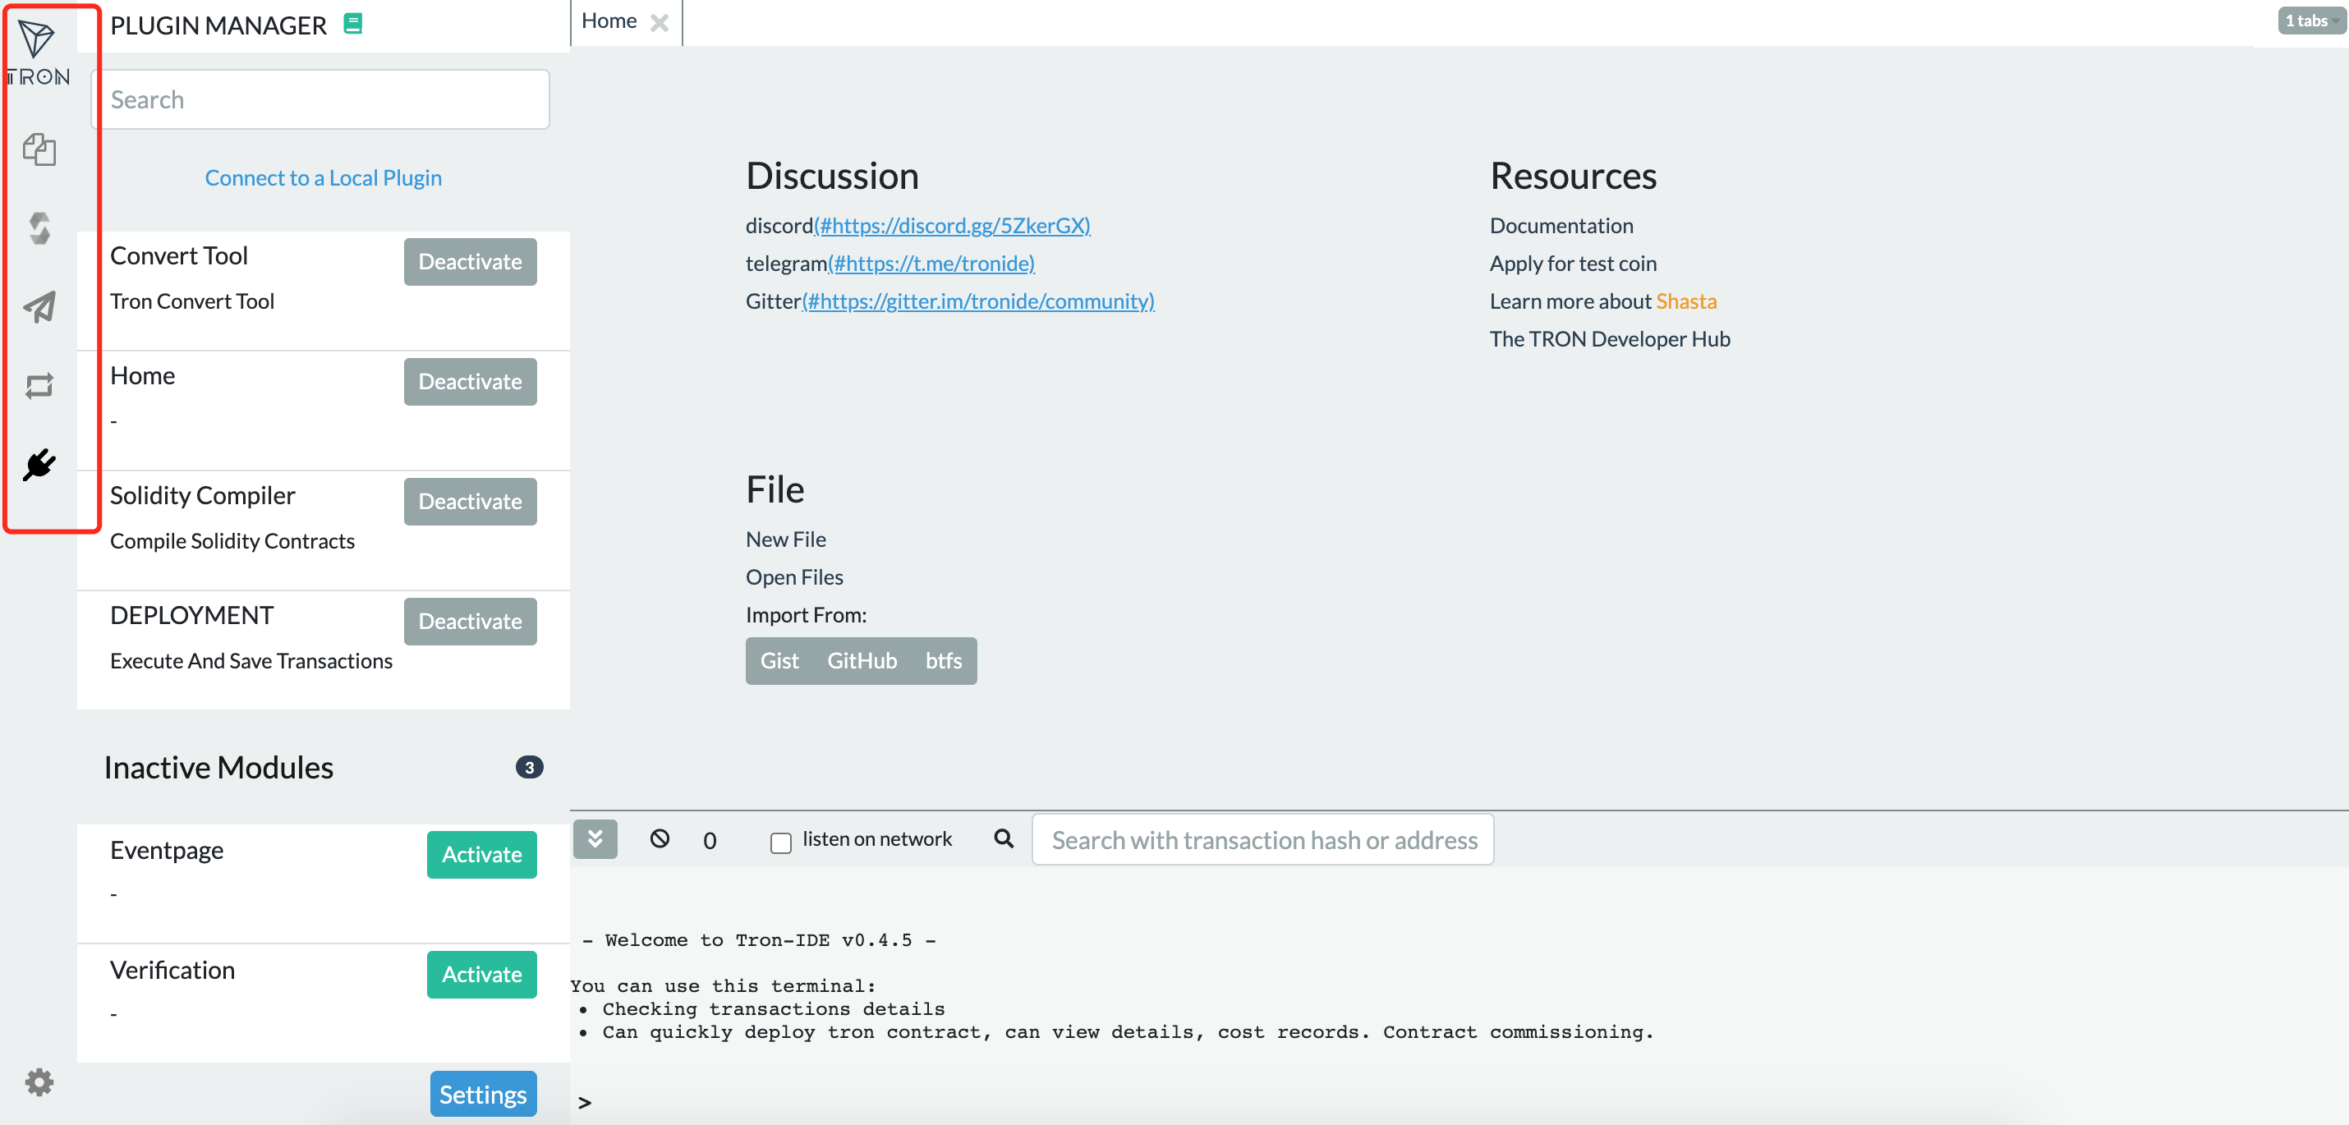Select the Plugin Manager plug icon
The width and height of the screenshot is (2349, 1125).
(39, 465)
